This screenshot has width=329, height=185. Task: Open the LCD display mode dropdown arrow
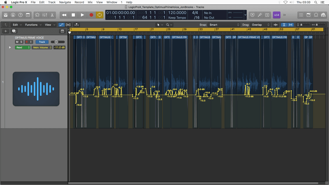245,15
